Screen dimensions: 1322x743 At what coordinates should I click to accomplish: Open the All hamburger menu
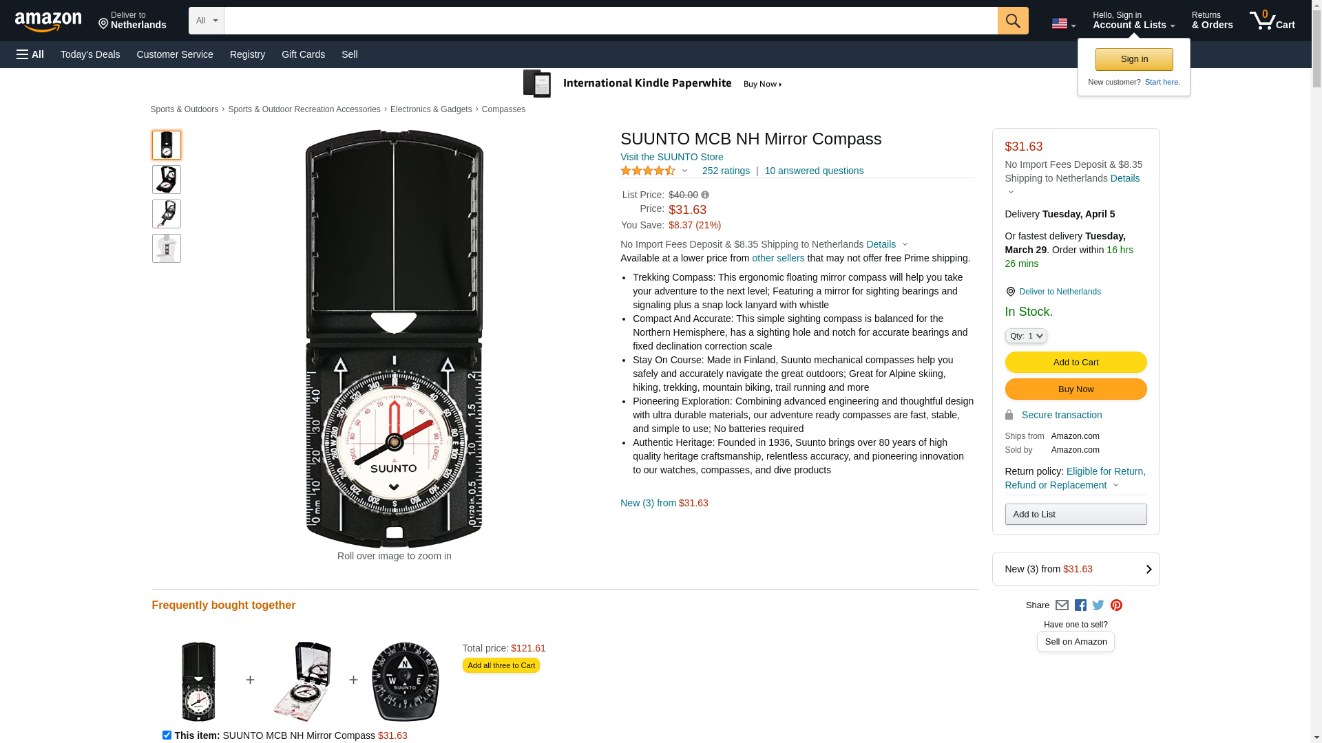click(x=30, y=54)
